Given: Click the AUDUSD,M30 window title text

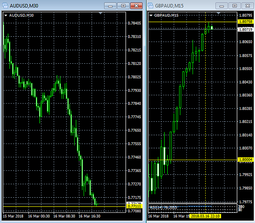Looking at the screenshot, I should coord(24,6).
